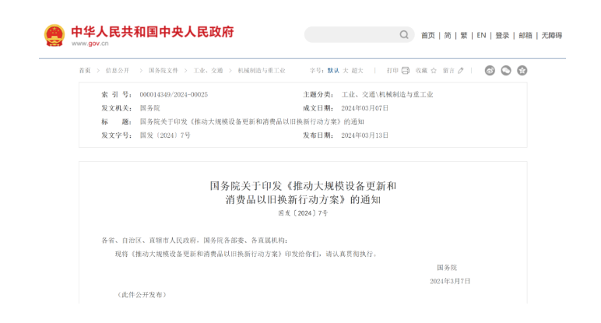The image size is (601, 323).
Task: Switch to Simplified Chinese (简)
Action: [x=448, y=35]
